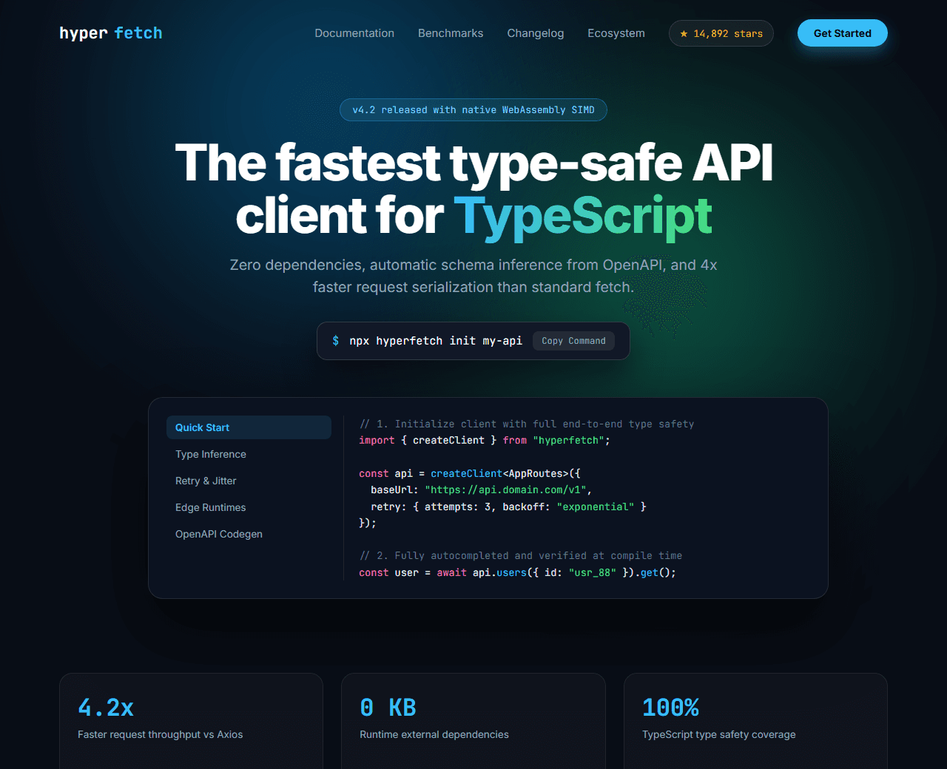Click the 'TypeScript type safety coverage' label
The height and width of the screenshot is (769, 947).
pyautogui.click(x=719, y=734)
